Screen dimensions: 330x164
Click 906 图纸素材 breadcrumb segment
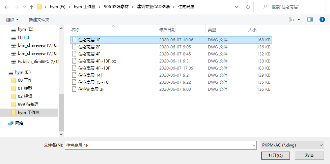116,7
